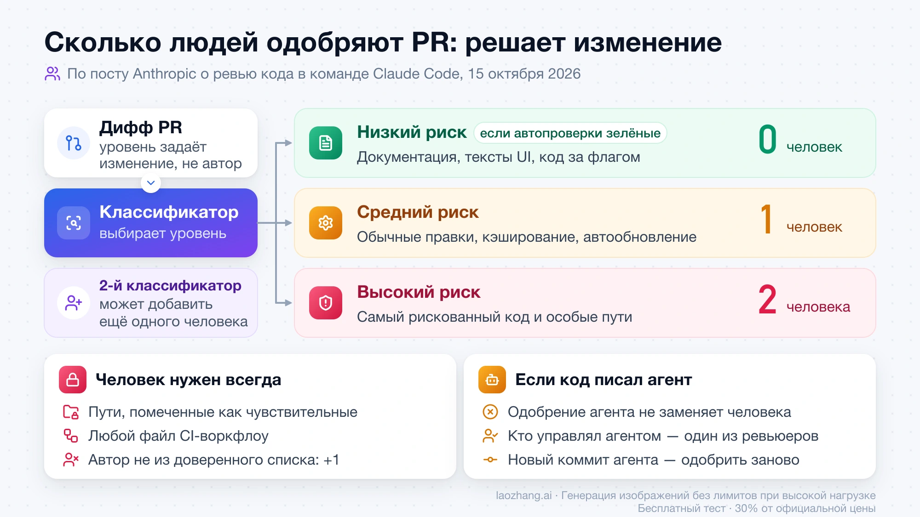
Task: Select the Средний риск heading
Action: pyautogui.click(x=418, y=212)
